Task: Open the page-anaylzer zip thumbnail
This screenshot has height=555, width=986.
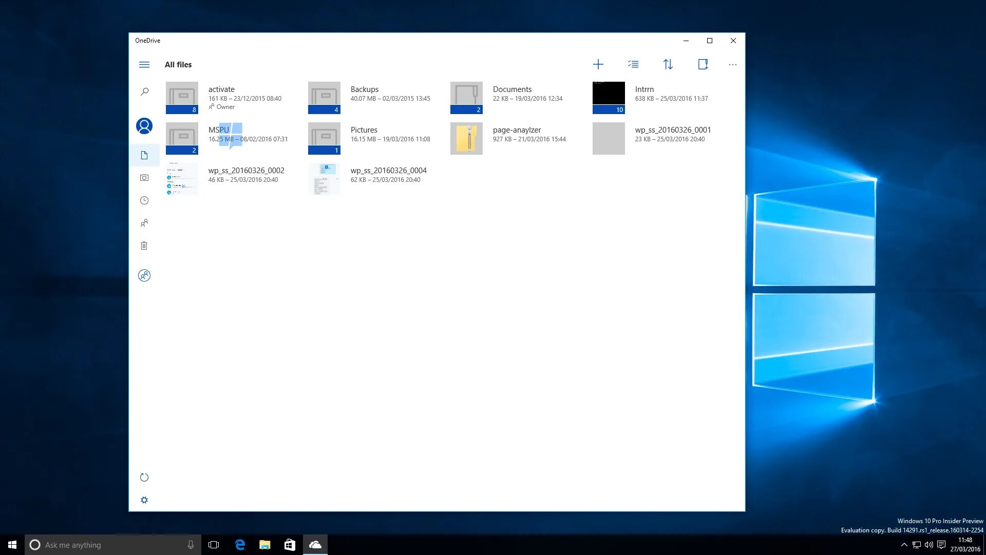Action: pyautogui.click(x=466, y=138)
